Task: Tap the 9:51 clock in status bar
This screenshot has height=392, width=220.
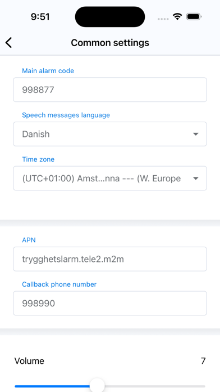Action: pos(40,17)
